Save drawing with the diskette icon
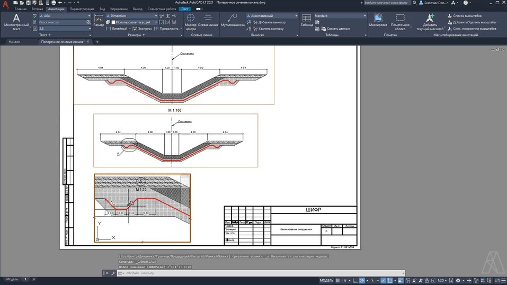 click(x=28, y=3)
